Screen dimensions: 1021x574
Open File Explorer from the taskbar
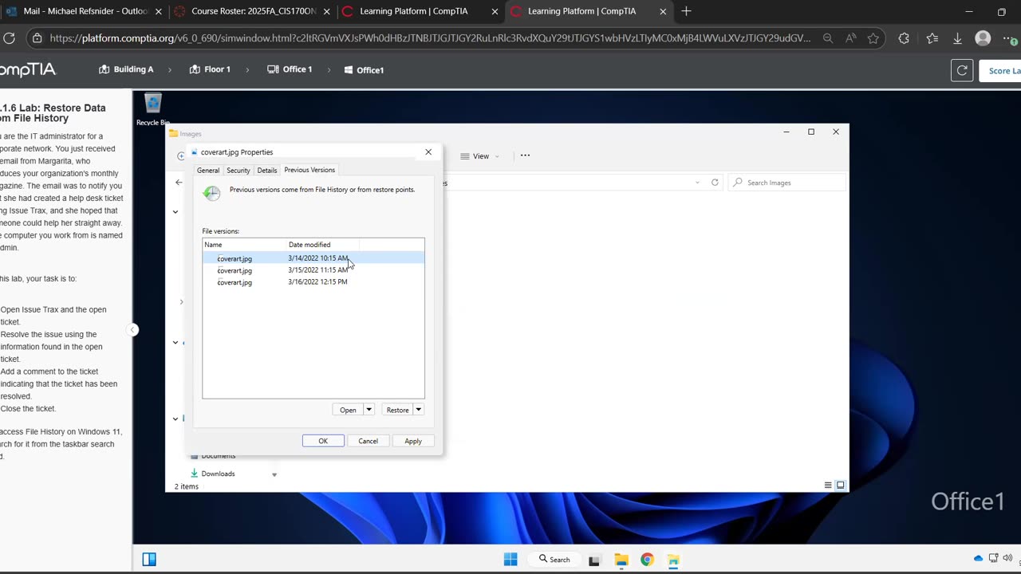(x=621, y=560)
